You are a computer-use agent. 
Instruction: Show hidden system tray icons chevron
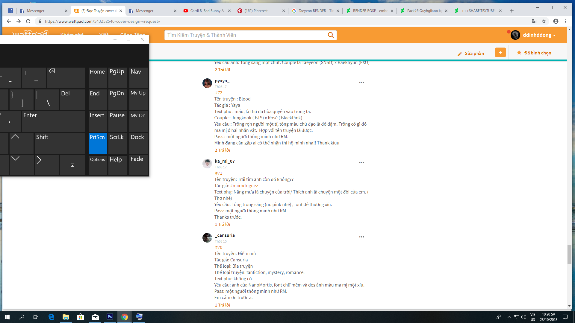[509, 317]
